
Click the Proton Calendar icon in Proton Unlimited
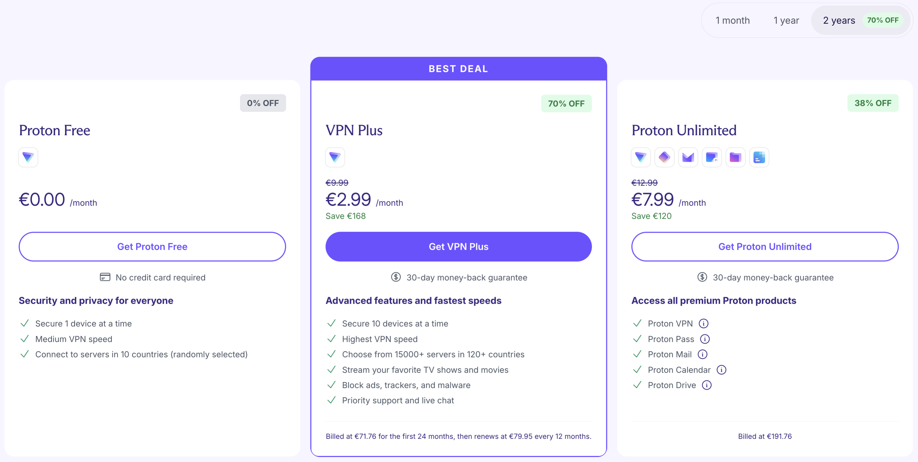click(712, 157)
